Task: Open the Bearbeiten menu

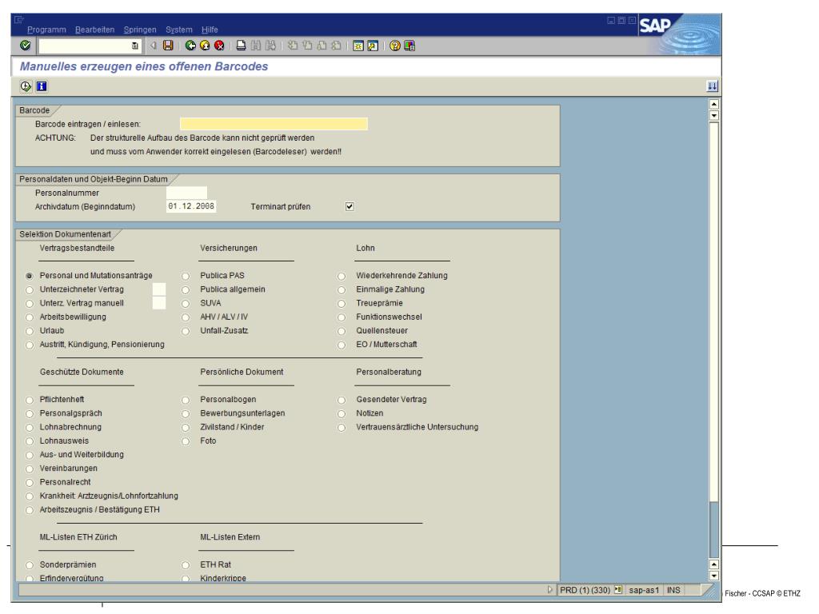Action: tap(94, 30)
